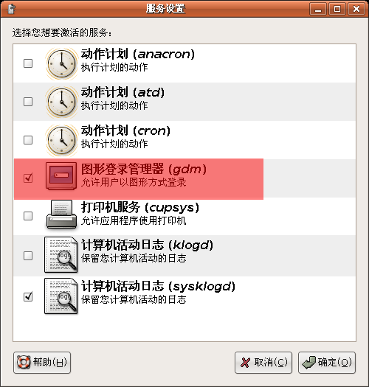Uncheck the sysklogd activity log checkbox
Screen dimensions: 369x387
(x=28, y=296)
